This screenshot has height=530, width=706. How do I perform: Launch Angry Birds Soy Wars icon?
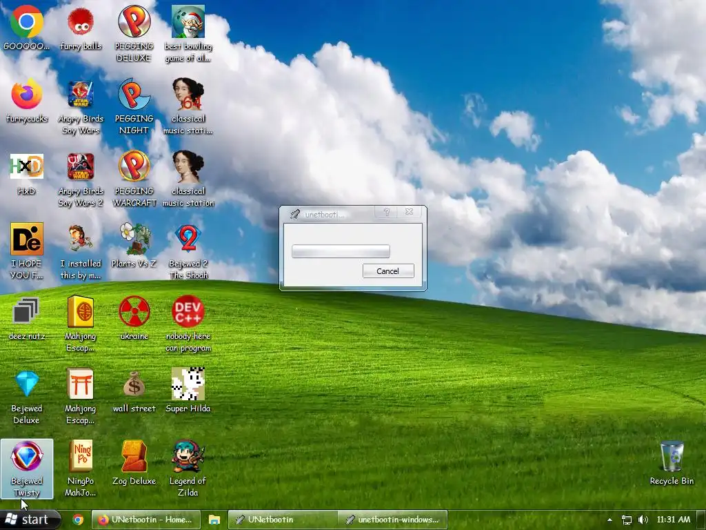point(81,106)
